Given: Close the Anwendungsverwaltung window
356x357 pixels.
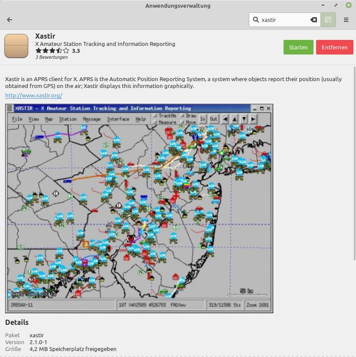Looking at the screenshot, I should tap(348, 5).
